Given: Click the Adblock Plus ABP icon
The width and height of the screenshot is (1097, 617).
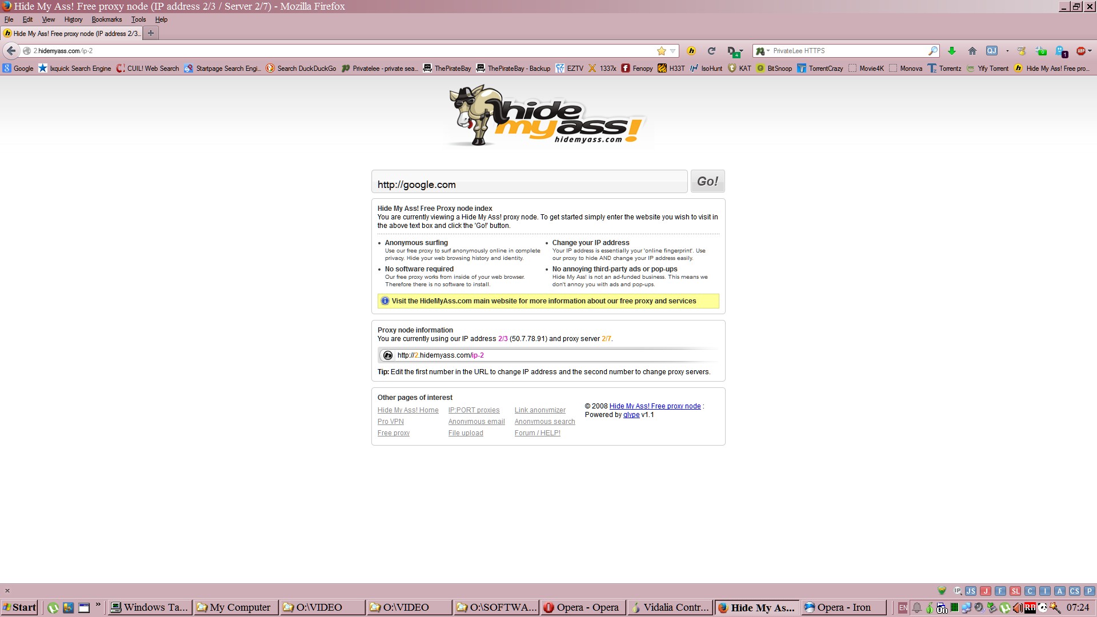Looking at the screenshot, I should (1080, 51).
